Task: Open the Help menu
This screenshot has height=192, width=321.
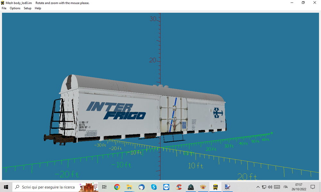Action: 38,8
